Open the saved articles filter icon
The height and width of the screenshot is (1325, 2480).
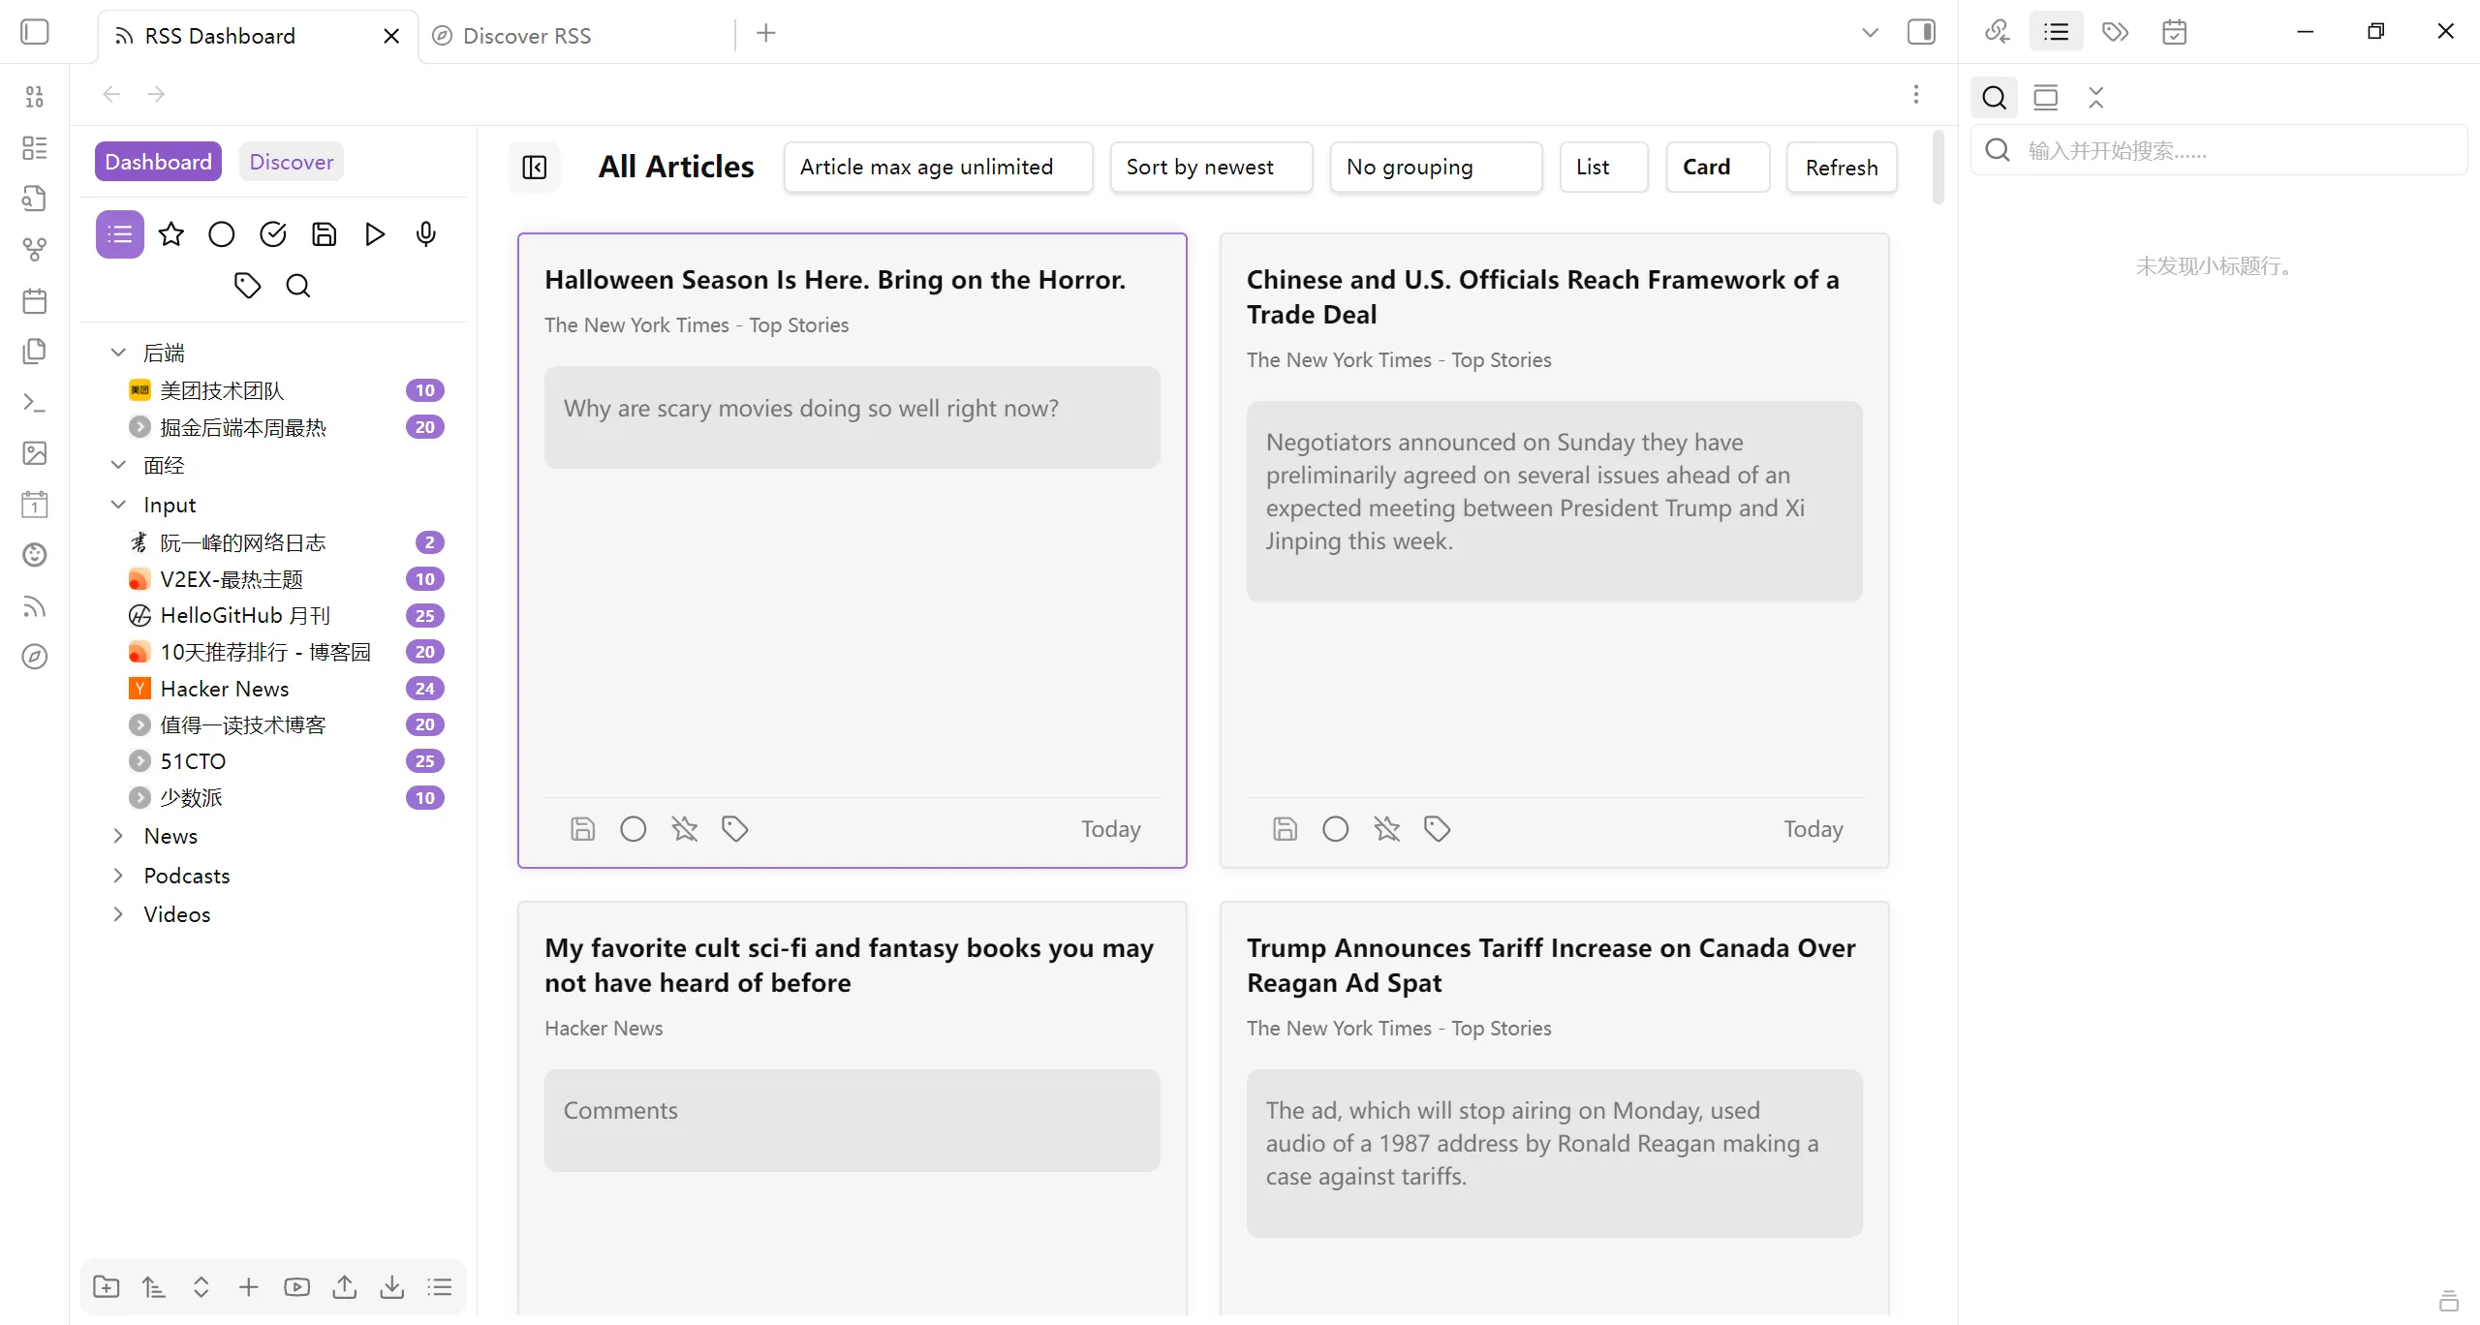coord(324,234)
